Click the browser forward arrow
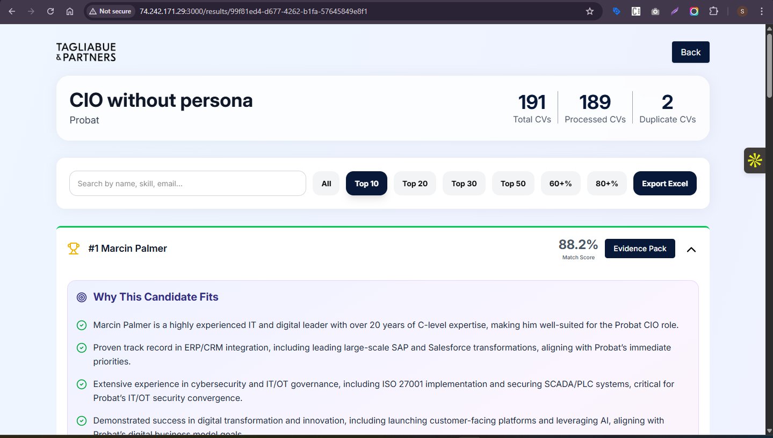Screen dimensions: 773x438 (31, 11)
